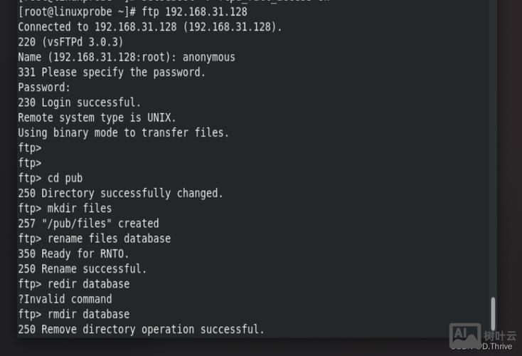Click the 'Name (192.168.31.128:root): anonymous' line
Viewport: 522px width, 356px height.
(x=127, y=57)
